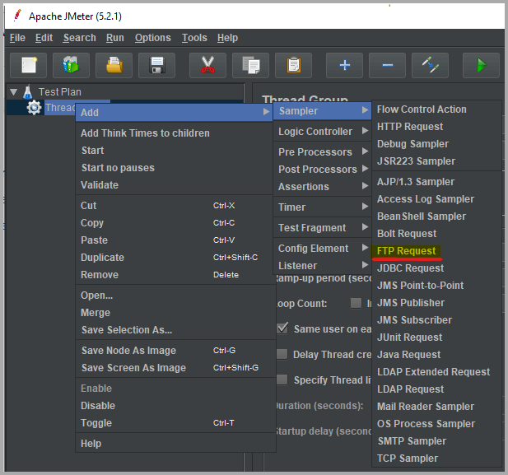This screenshot has width=508, height=475.
Task: Click the New test plan toolbar icon
Action: [x=29, y=65]
